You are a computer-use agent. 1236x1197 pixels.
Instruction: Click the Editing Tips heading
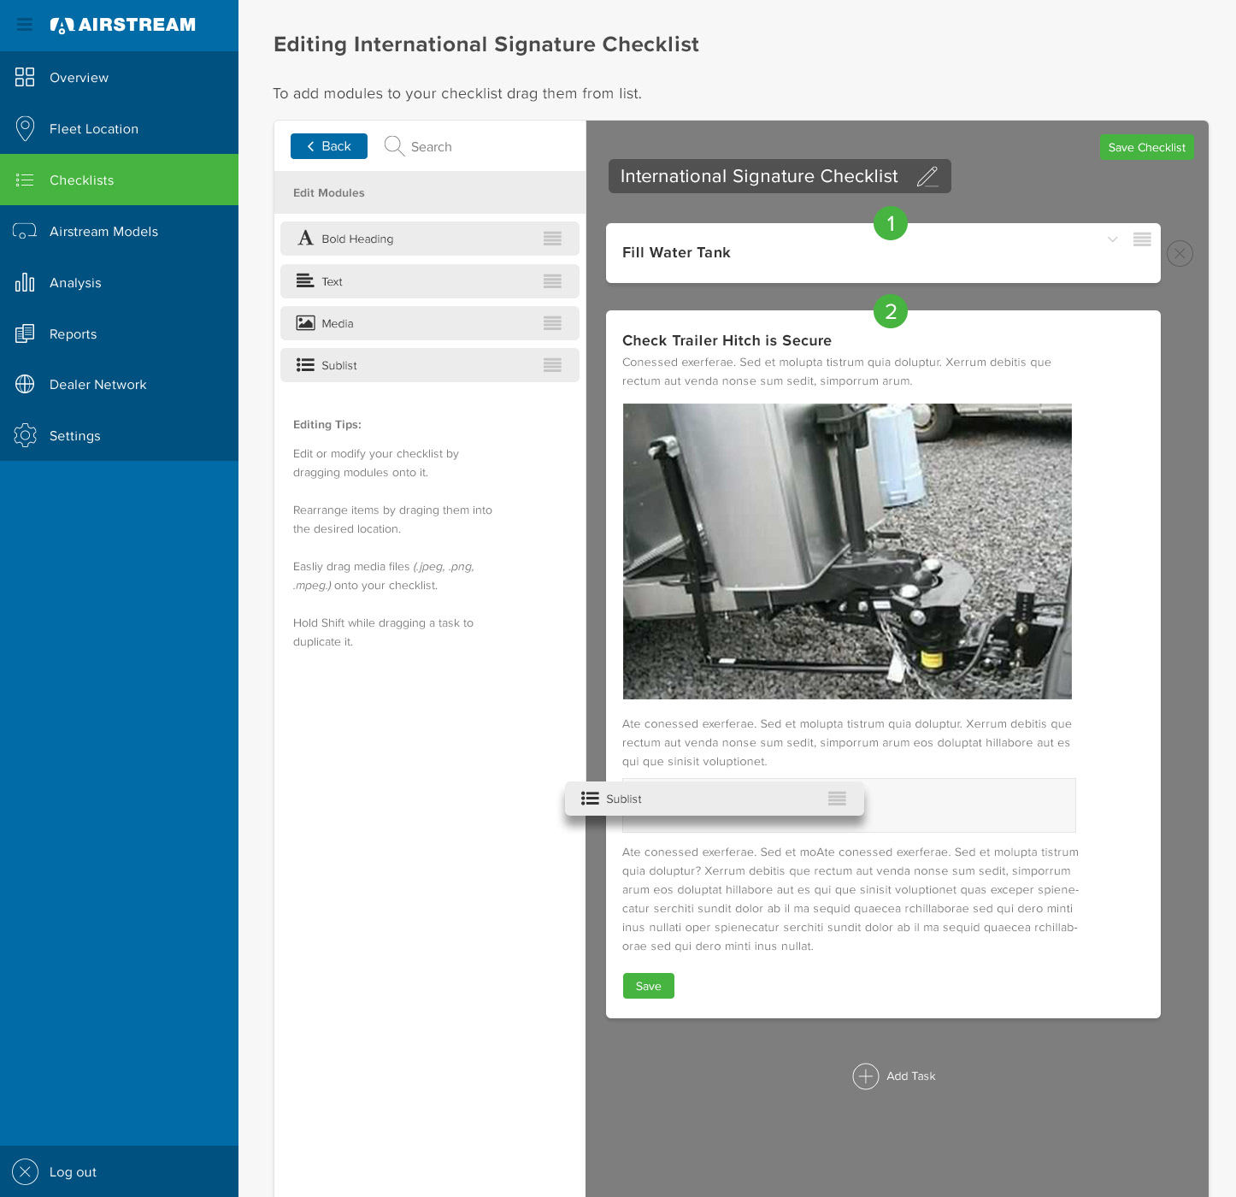pyautogui.click(x=327, y=425)
